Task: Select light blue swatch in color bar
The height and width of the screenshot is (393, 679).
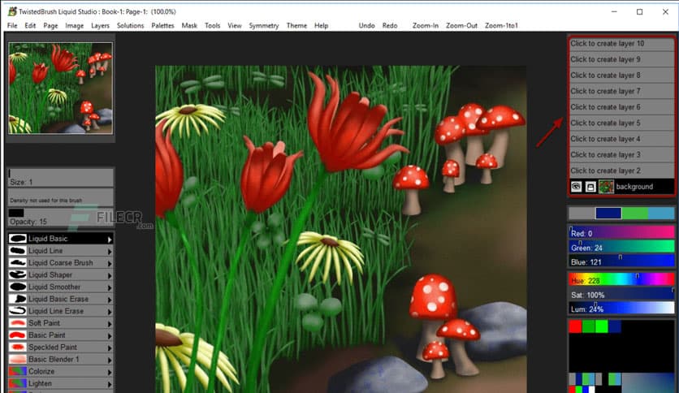Action: click(661, 213)
